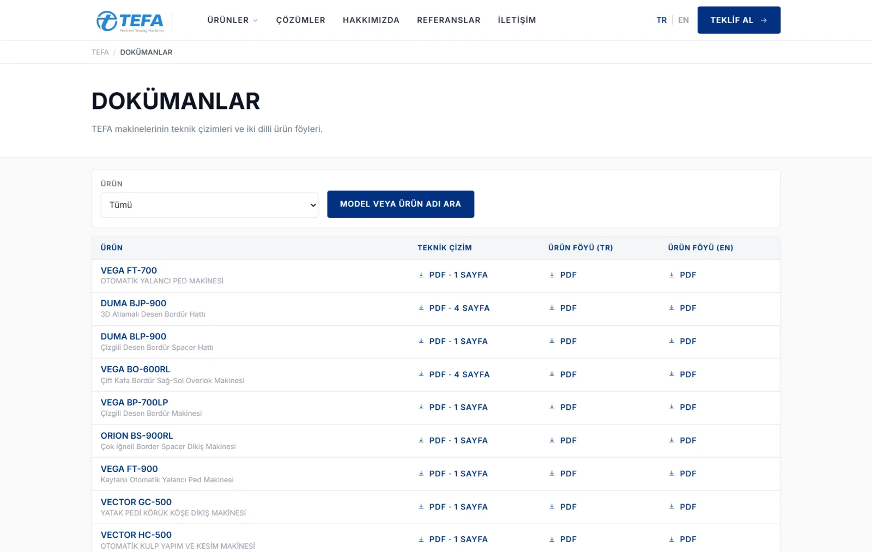Download Turkish brochure PDF for VECTOR HC-500

pyautogui.click(x=562, y=539)
